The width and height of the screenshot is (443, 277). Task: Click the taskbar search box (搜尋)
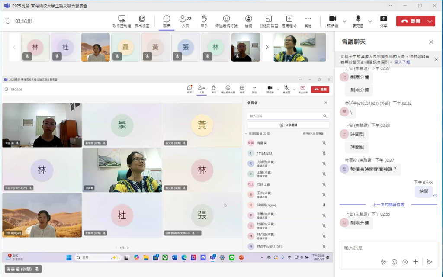98,258
